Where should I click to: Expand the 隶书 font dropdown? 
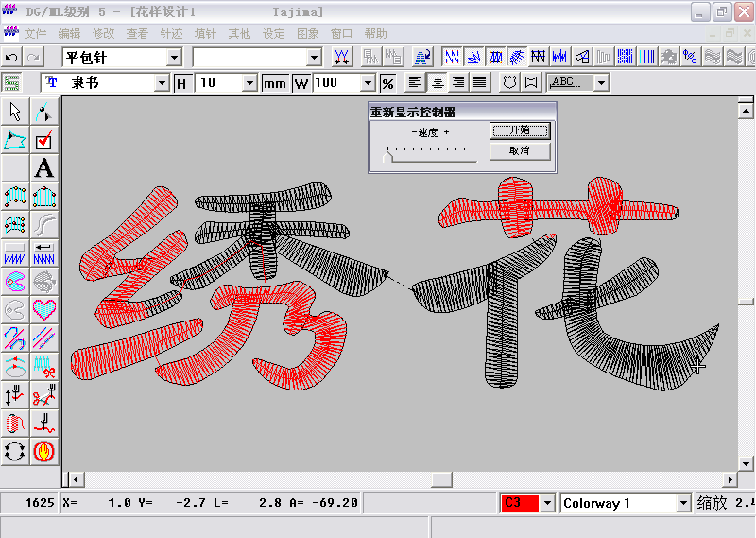(162, 83)
